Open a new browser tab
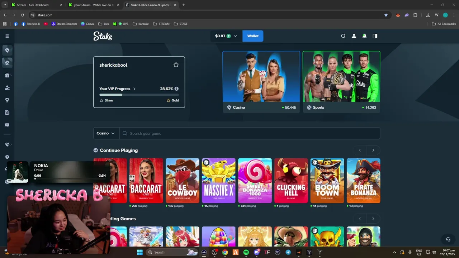 pos(184,5)
